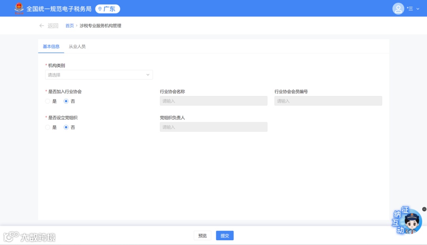Click the 机构类别 field label

pyautogui.click(x=57, y=65)
